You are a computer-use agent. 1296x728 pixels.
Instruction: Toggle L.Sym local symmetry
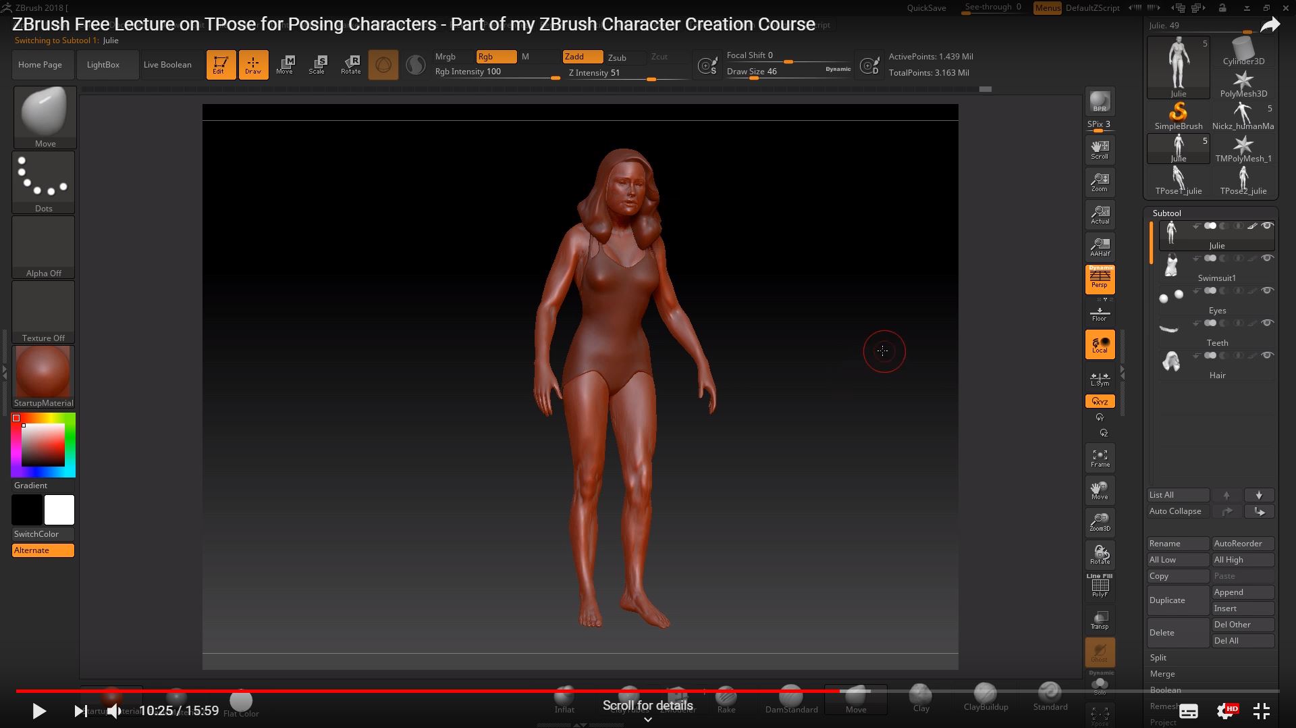click(x=1100, y=379)
